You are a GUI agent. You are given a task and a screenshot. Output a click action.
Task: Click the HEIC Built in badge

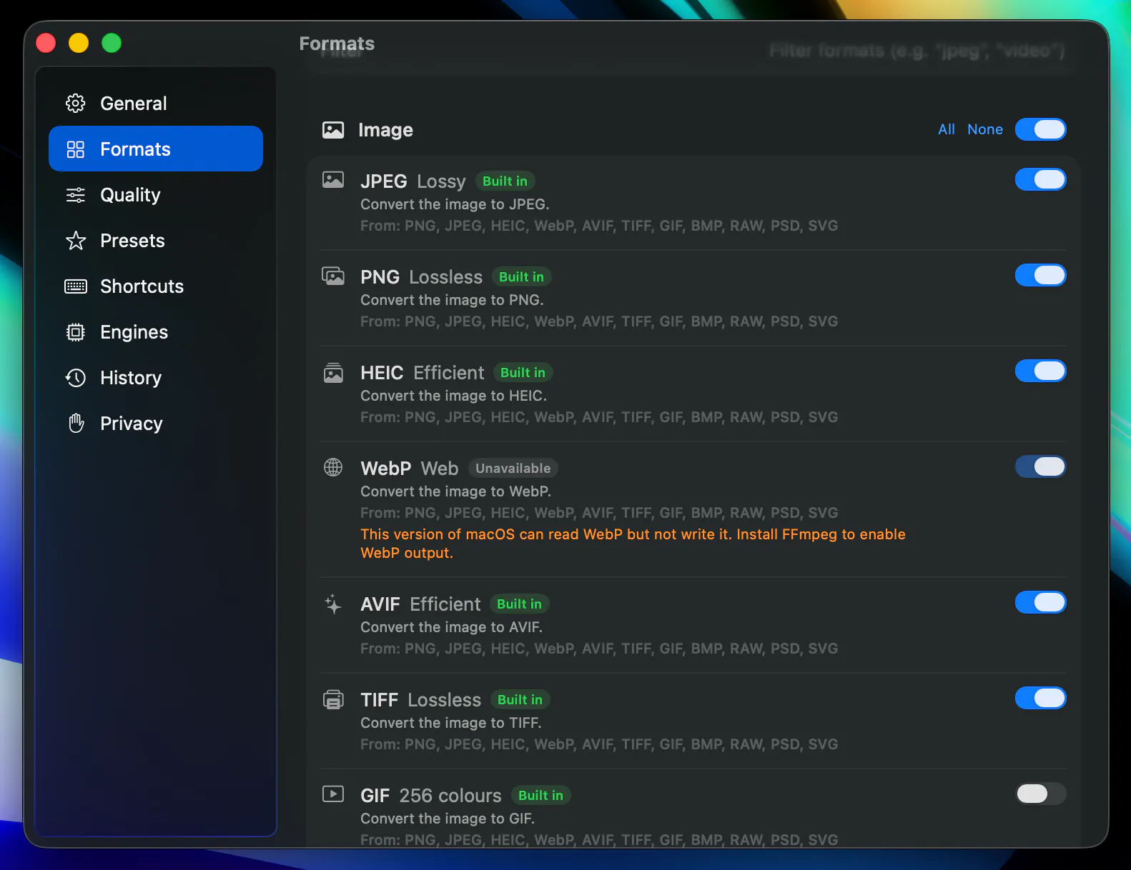click(x=523, y=373)
